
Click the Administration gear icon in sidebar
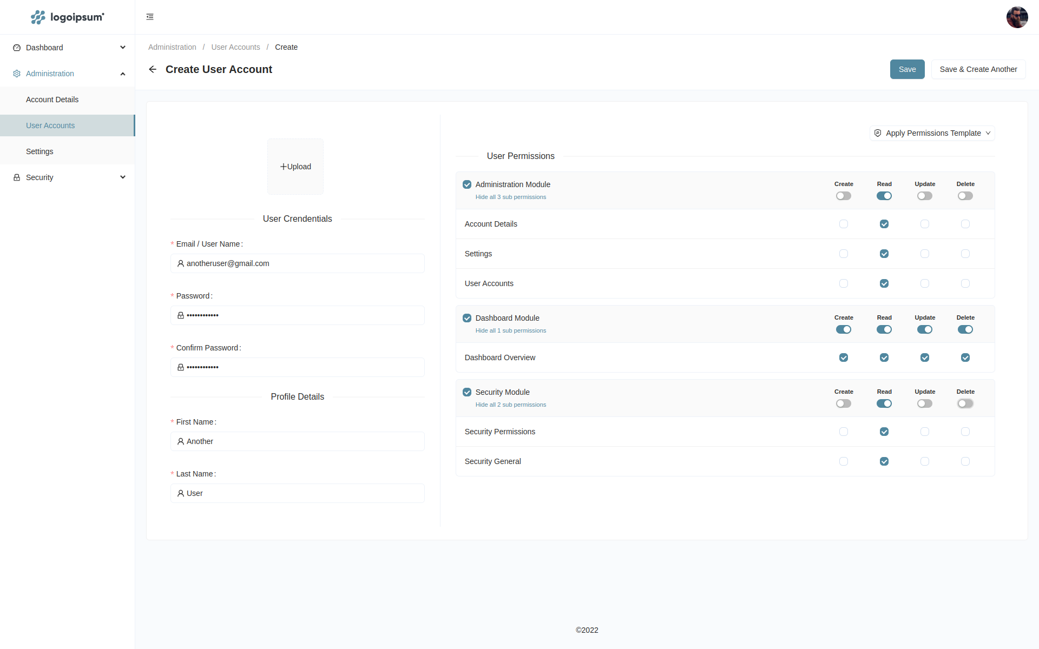17,74
